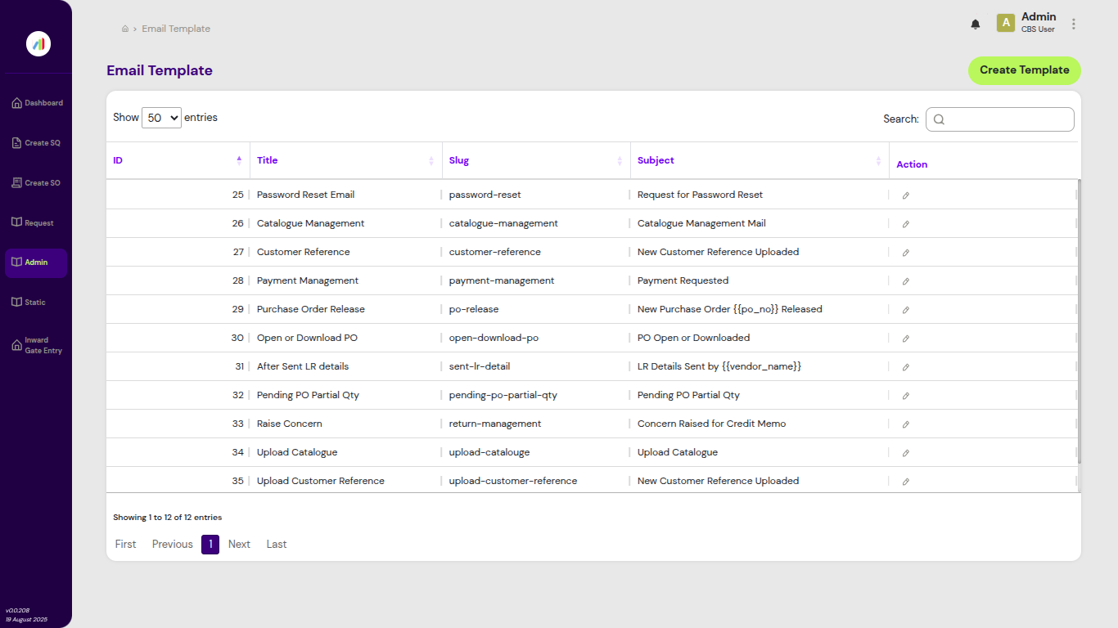Select the Admin item in the sidebar

[37, 262]
